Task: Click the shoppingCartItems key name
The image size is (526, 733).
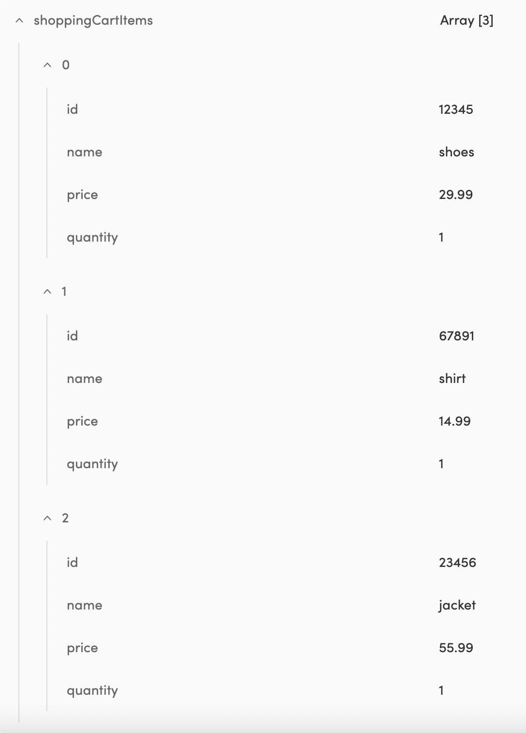Action: [92, 20]
